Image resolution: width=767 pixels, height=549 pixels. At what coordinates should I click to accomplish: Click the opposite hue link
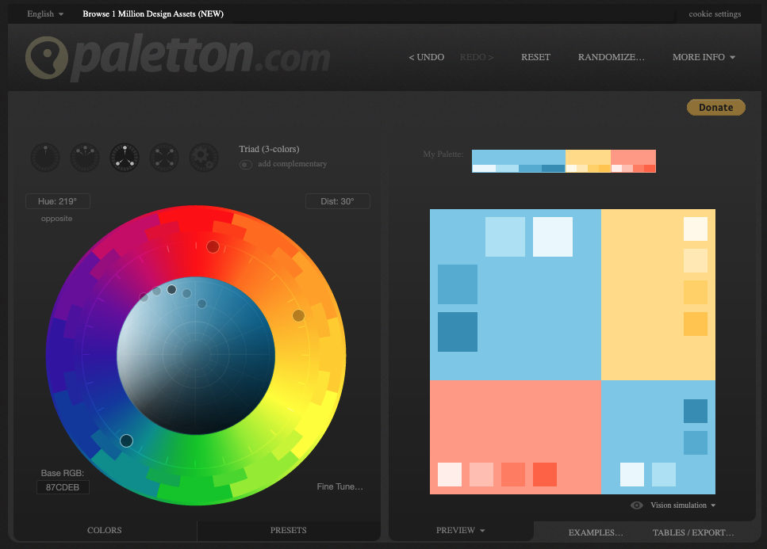coord(57,219)
